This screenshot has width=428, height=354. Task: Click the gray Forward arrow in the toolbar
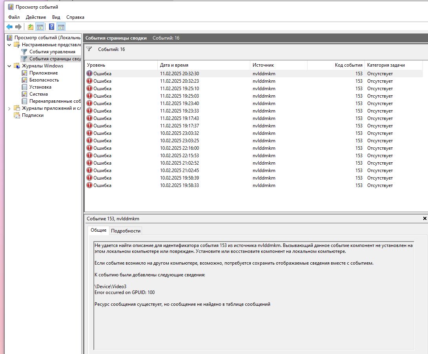(18, 27)
